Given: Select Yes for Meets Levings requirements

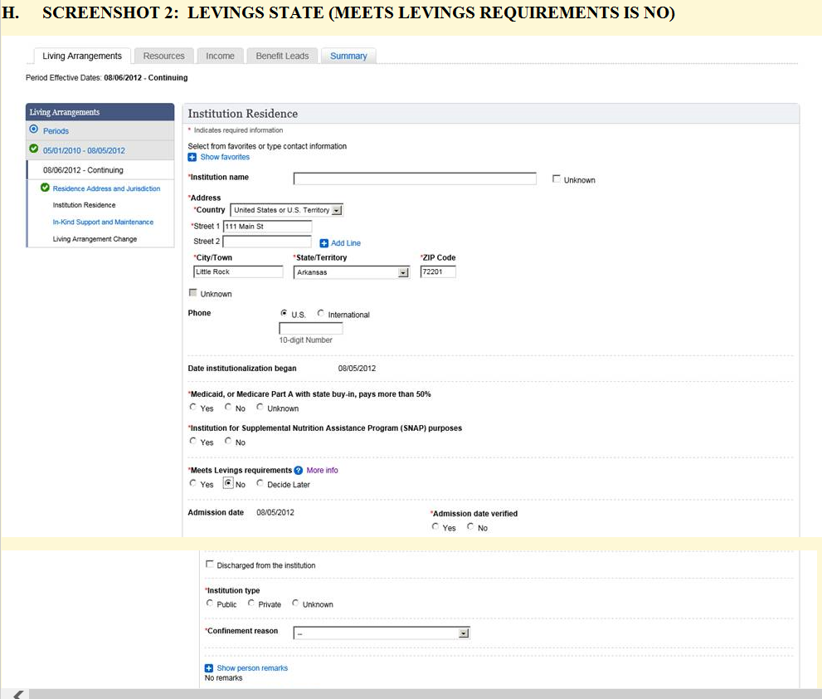Looking at the screenshot, I should point(193,484).
